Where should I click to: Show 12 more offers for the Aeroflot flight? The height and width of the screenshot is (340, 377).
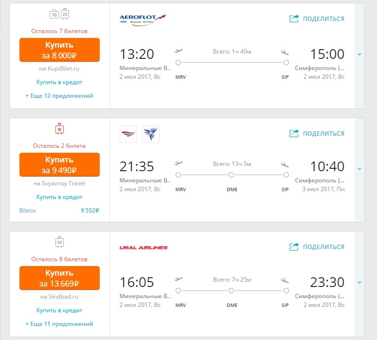point(59,96)
